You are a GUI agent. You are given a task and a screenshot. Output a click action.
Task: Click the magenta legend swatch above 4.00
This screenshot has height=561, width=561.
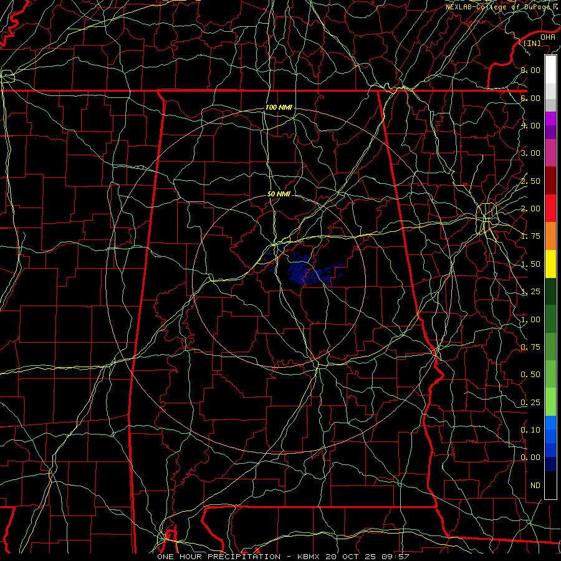coord(550,118)
